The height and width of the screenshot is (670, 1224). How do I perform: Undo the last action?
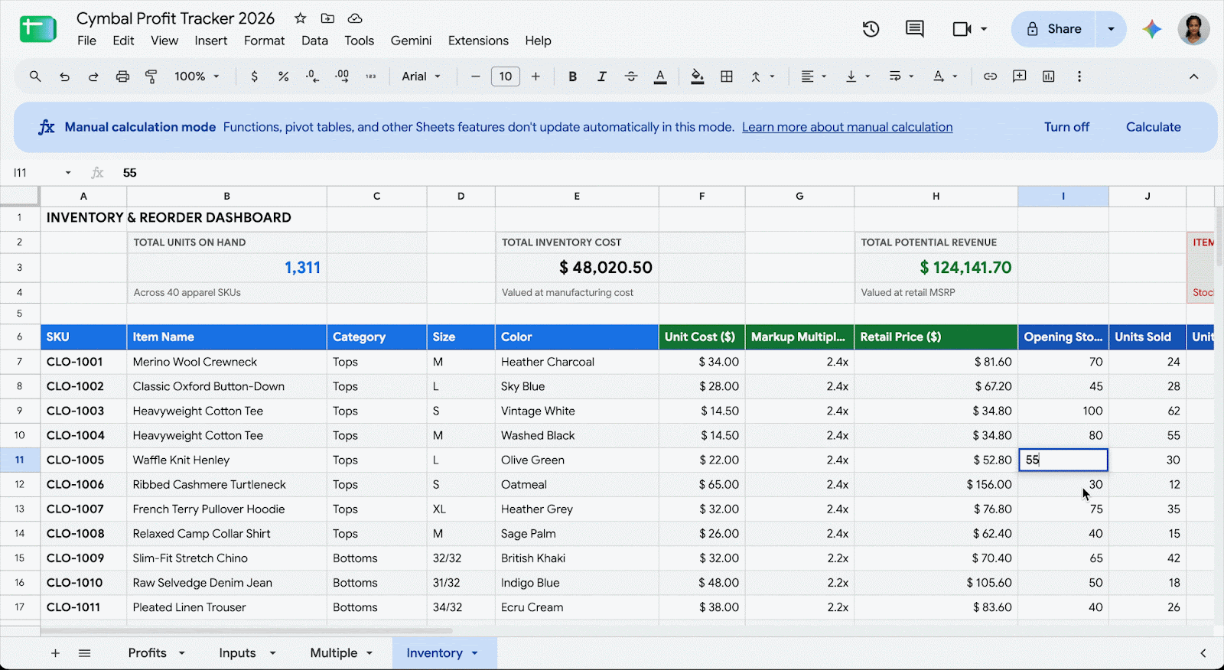pos(64,76)
